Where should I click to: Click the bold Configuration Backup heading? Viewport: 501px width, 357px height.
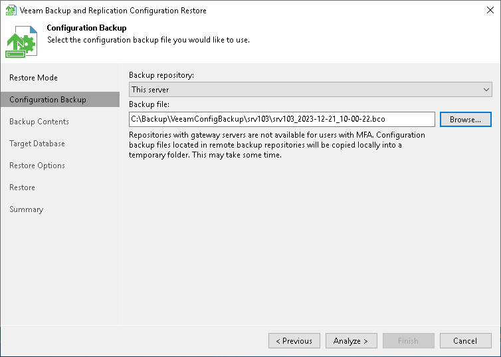(x=86, y=28)
